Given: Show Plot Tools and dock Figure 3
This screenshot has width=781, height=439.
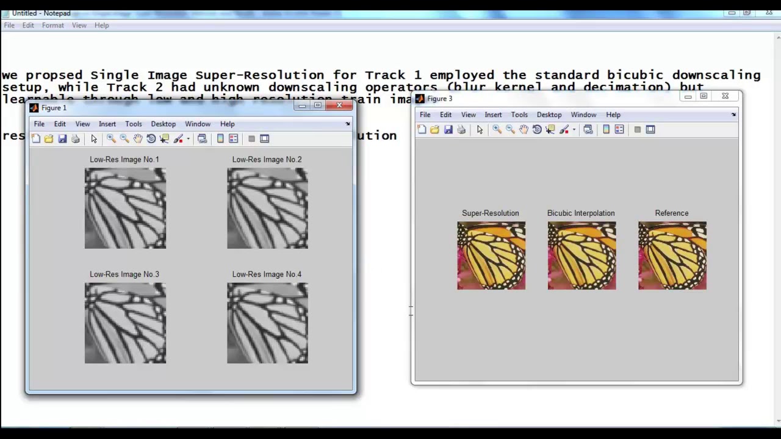Looking at the screenshot, I should tap(650, 129).
